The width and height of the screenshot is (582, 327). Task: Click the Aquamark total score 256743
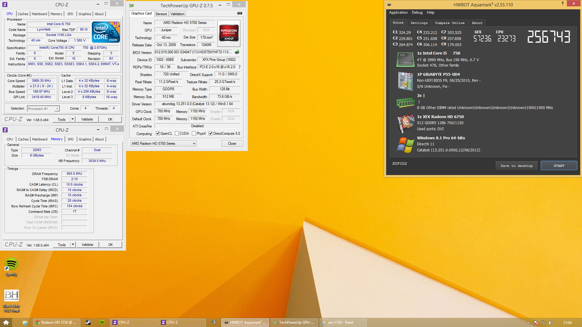pyautogui.click(x=549, y=37)
